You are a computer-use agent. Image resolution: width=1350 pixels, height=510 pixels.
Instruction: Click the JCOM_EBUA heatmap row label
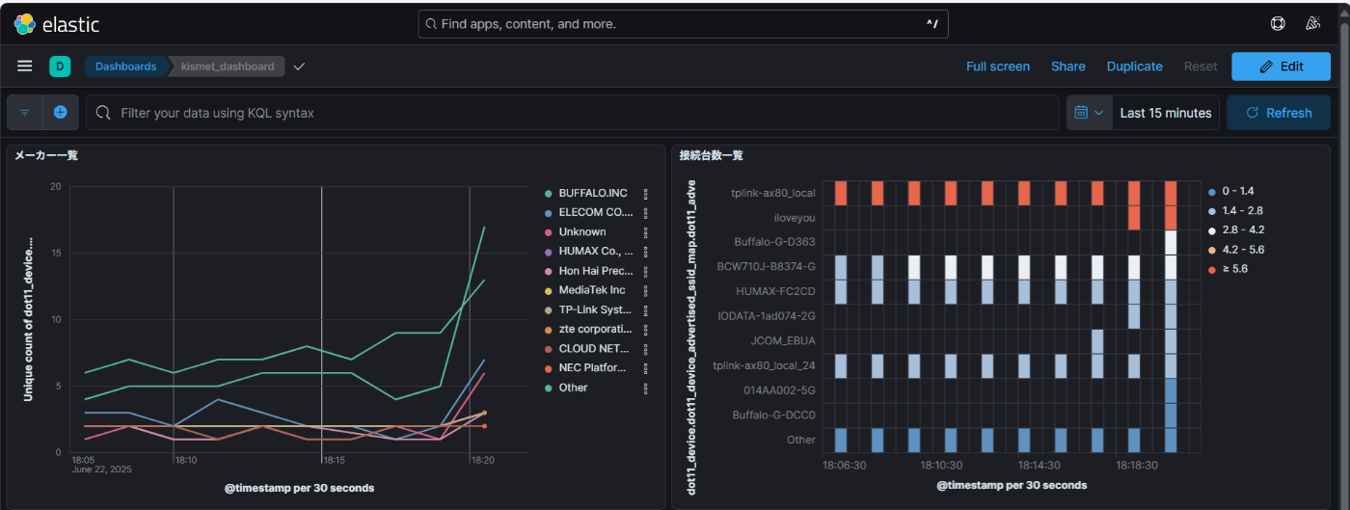(783, 340)
